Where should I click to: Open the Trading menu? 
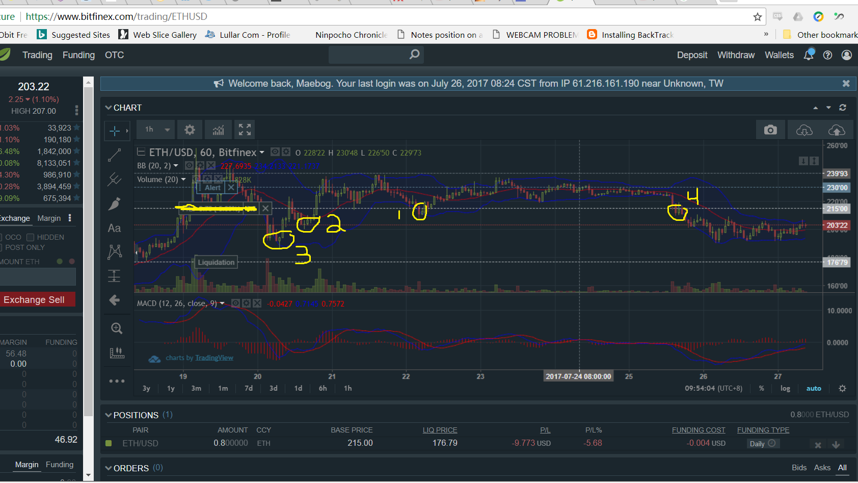pyautogui.click(x=37, y=55)
